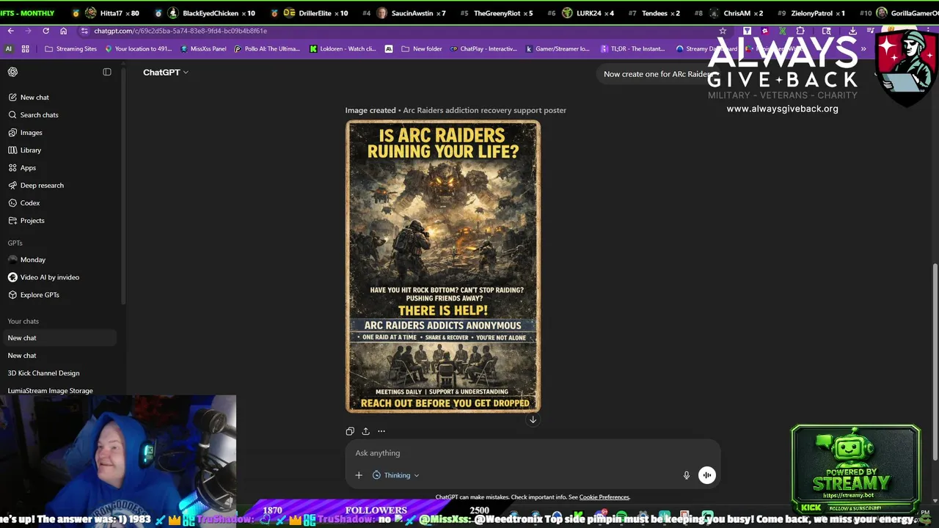Click the browser forward arrow

point(28,31)
